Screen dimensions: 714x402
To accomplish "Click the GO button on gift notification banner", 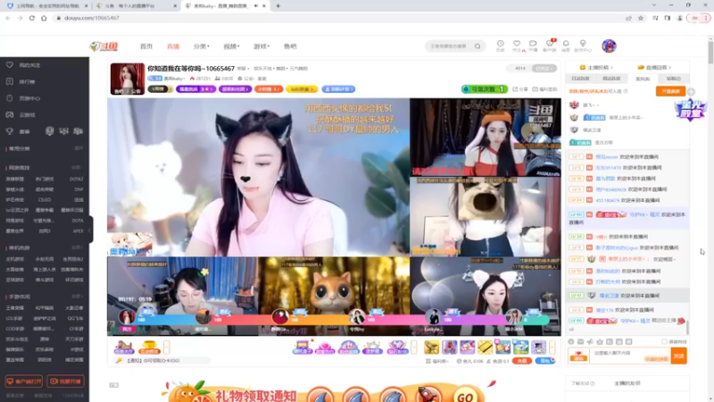I will [x=465, y=396].
